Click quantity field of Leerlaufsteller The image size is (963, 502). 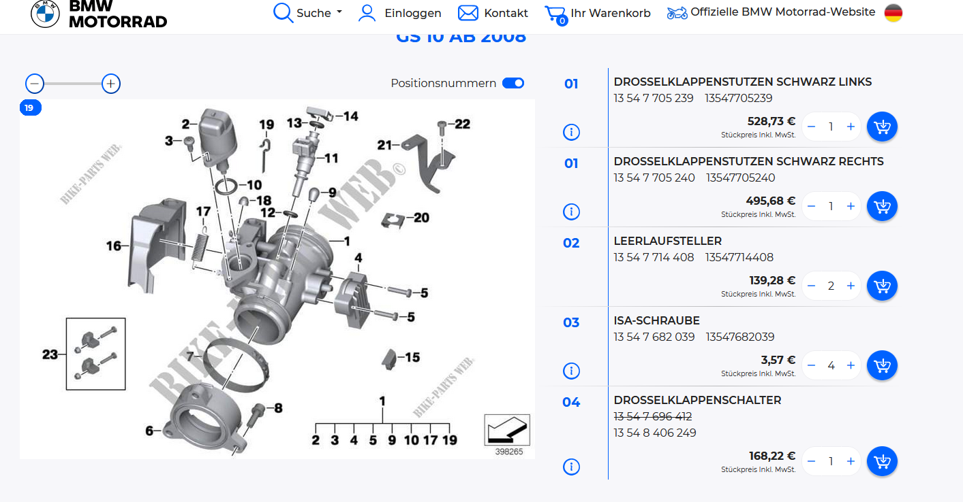point(831,286)
